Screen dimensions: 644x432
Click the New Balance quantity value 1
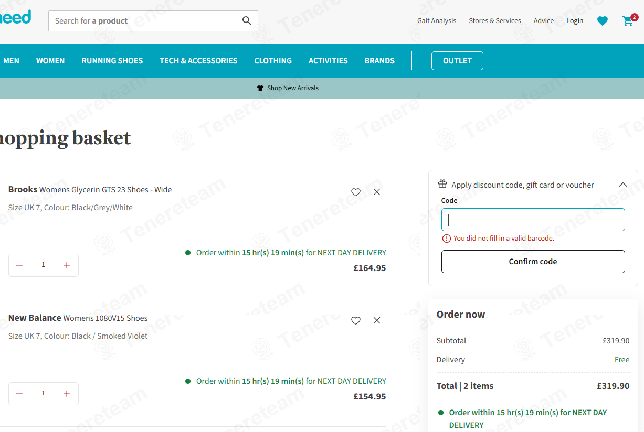(x=44, y=394)
